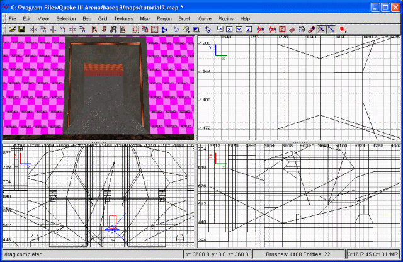Toggle patch welding mode
The width and height of the screenshot is (403, 262).
[321, 30]
